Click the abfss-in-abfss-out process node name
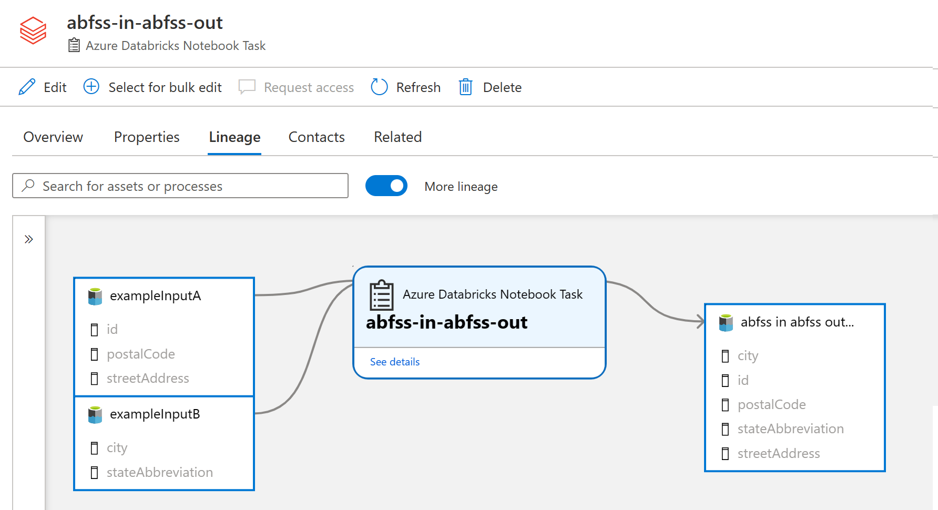The height and width of the screenshot is (510, 938). click(446, 322)
